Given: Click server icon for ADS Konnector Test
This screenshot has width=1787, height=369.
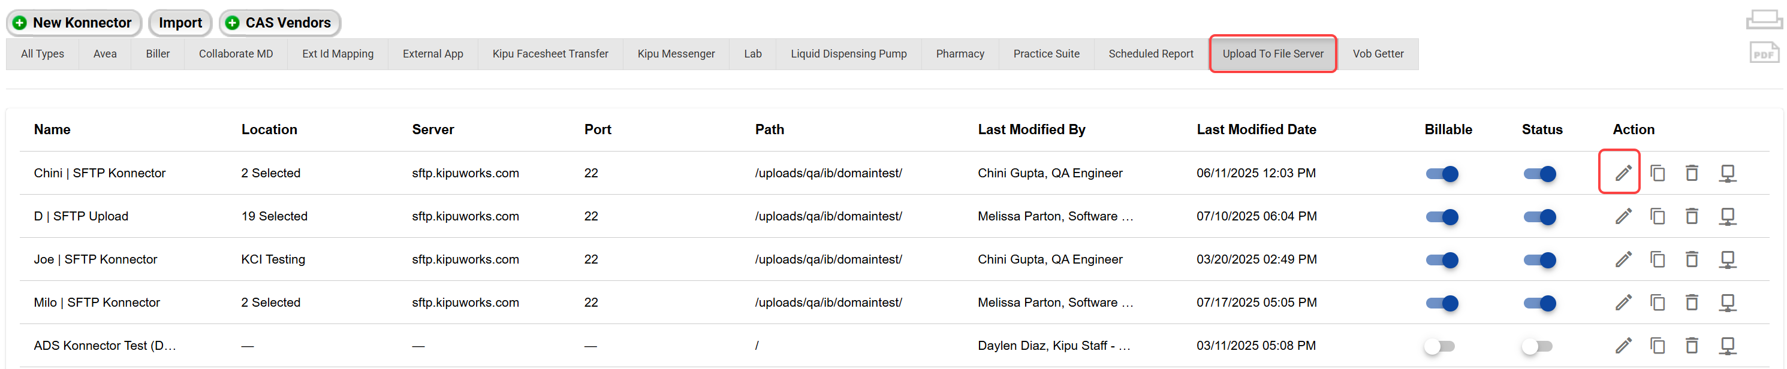Looking at the screenshot, I should [1727, 346].
